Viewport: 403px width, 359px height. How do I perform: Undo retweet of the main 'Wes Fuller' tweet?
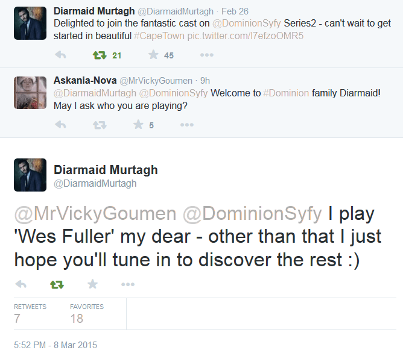(57, 284)
